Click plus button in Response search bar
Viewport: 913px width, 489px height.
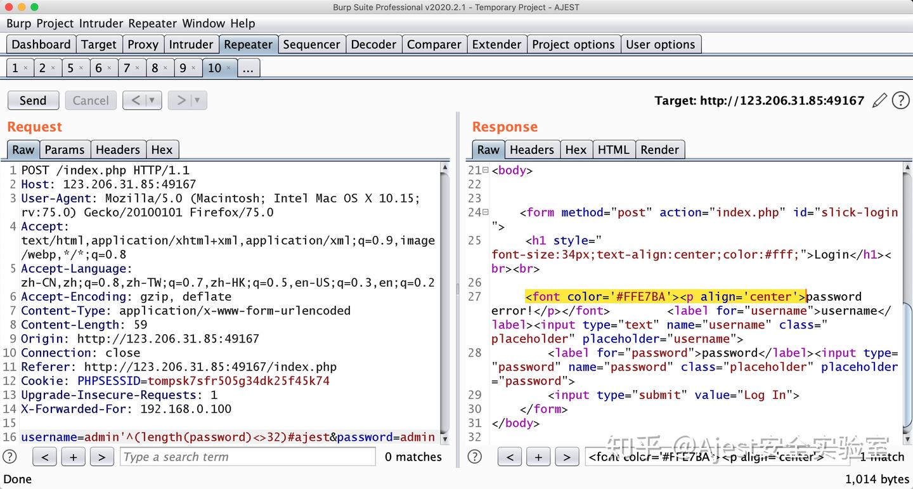pyautogui.click(x=538, y=457)
